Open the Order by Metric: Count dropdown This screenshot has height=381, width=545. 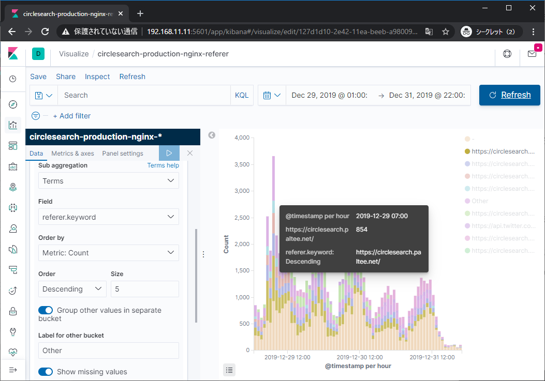tap(109, 253)
